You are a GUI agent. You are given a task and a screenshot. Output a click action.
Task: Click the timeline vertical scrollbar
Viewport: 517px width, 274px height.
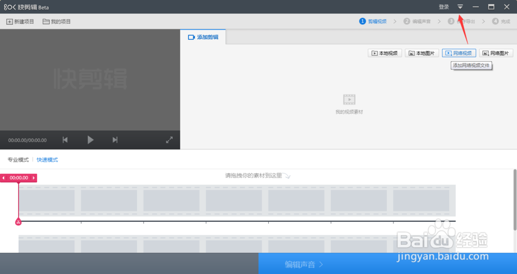click(x=515, y=200)
